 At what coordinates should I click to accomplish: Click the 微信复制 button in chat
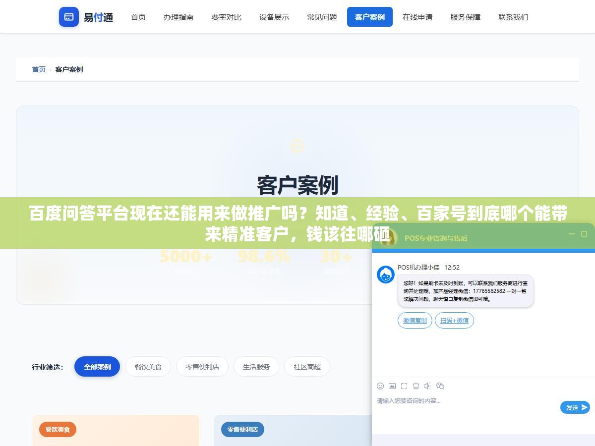415,320
